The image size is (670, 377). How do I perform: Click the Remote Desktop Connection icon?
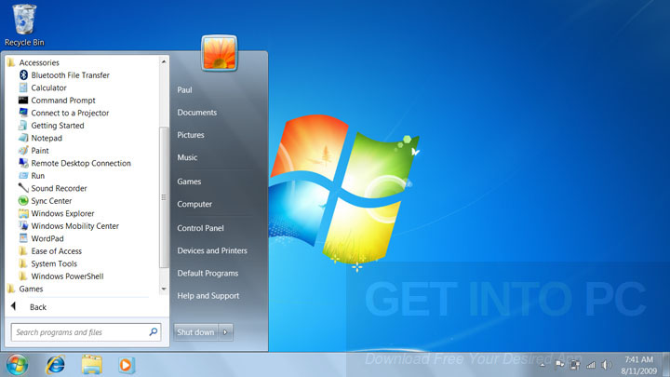[23, 163]
